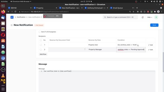Screen dimensions: 164x92
Task: Click the search or command input
Action: coord(120,17)
